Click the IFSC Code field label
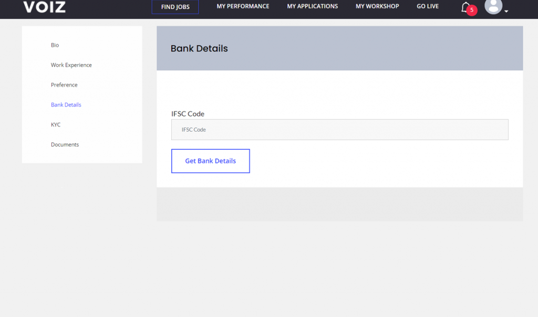538x317 pixels. [188, 114]
